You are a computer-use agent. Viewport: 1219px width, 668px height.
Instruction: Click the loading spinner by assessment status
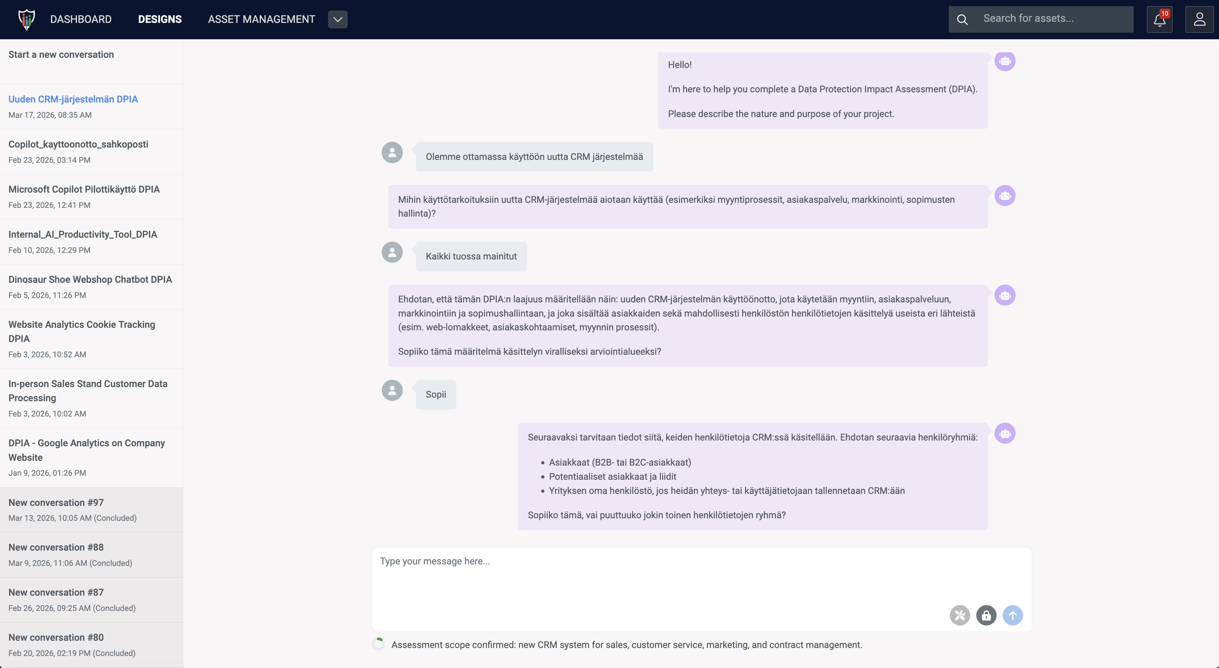pyautogui.click(x=378, y=644)
